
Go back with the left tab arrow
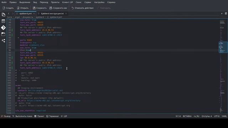9,14
